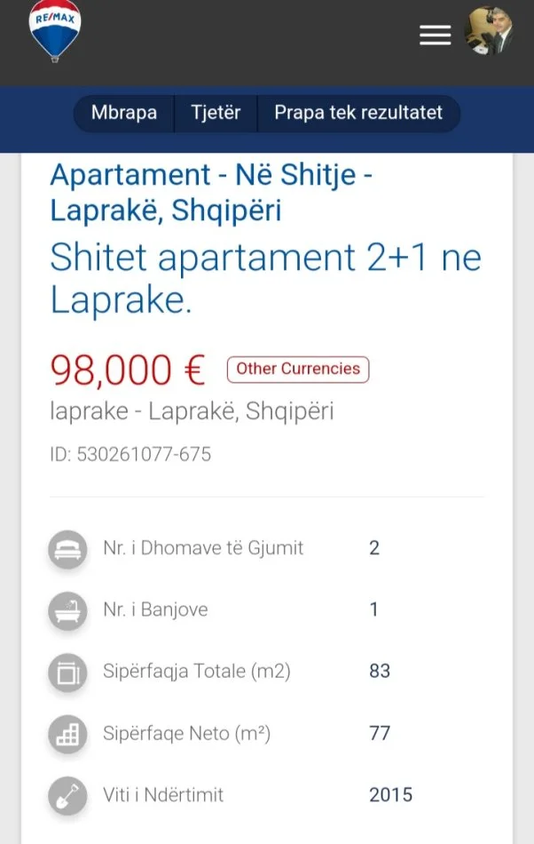This screenshot has height=844, width=534.
Task: Click the Mbrapa button
Action: pos(123,113)
